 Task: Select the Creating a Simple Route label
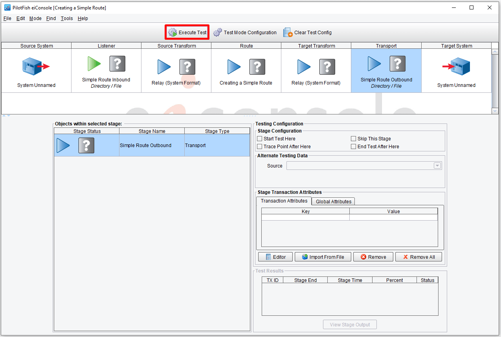[x=246, y=83]
